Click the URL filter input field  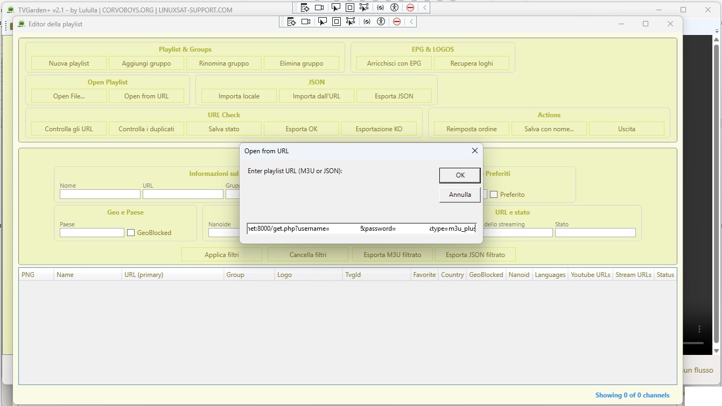[x=183, y=194]
